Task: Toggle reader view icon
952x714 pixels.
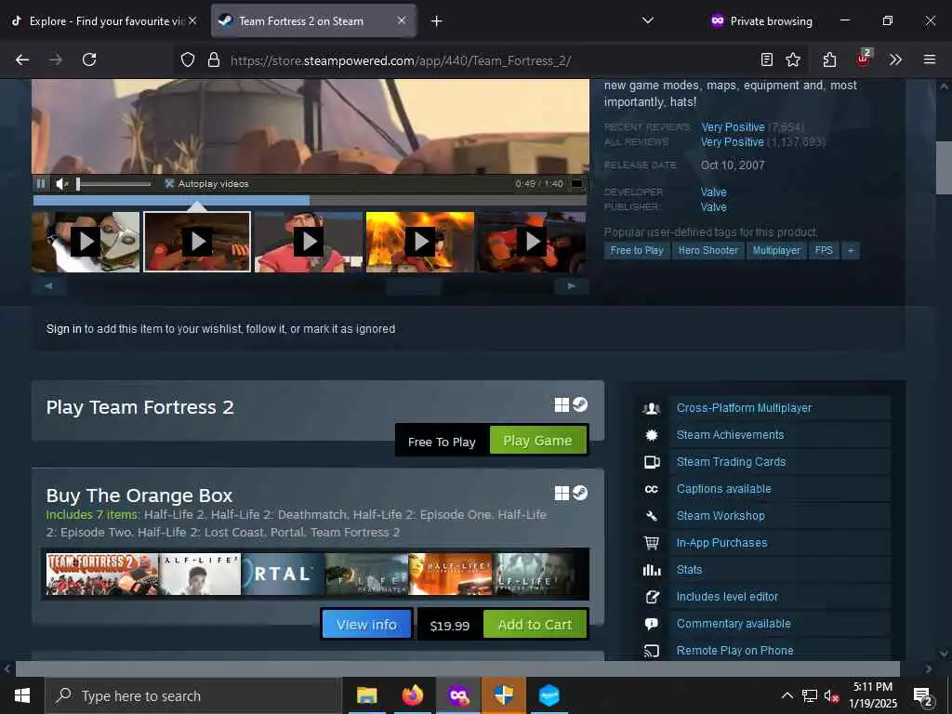Action: (767, 59)
